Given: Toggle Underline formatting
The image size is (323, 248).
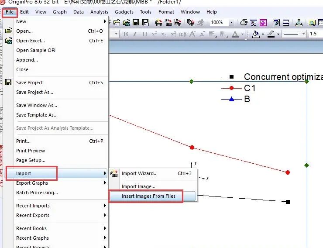Looking at the screenshot, I should pyautogui.click(x=144, y=34).
